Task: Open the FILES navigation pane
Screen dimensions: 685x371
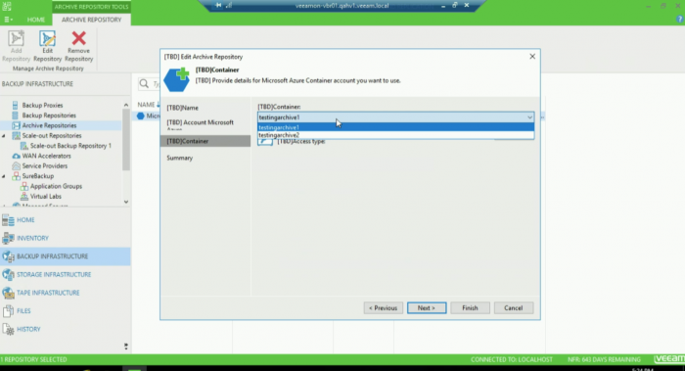Action: pos(66,310)
